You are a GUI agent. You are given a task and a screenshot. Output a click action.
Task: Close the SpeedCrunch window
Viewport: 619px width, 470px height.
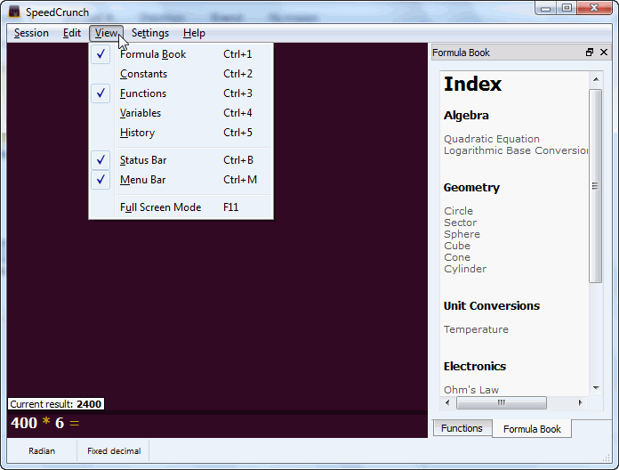(594, 8)
